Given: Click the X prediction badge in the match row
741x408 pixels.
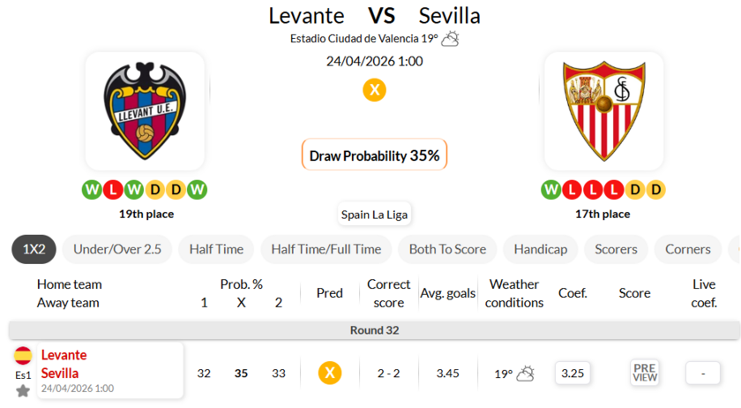Looking at the screenshot, I should coord(330,374).
